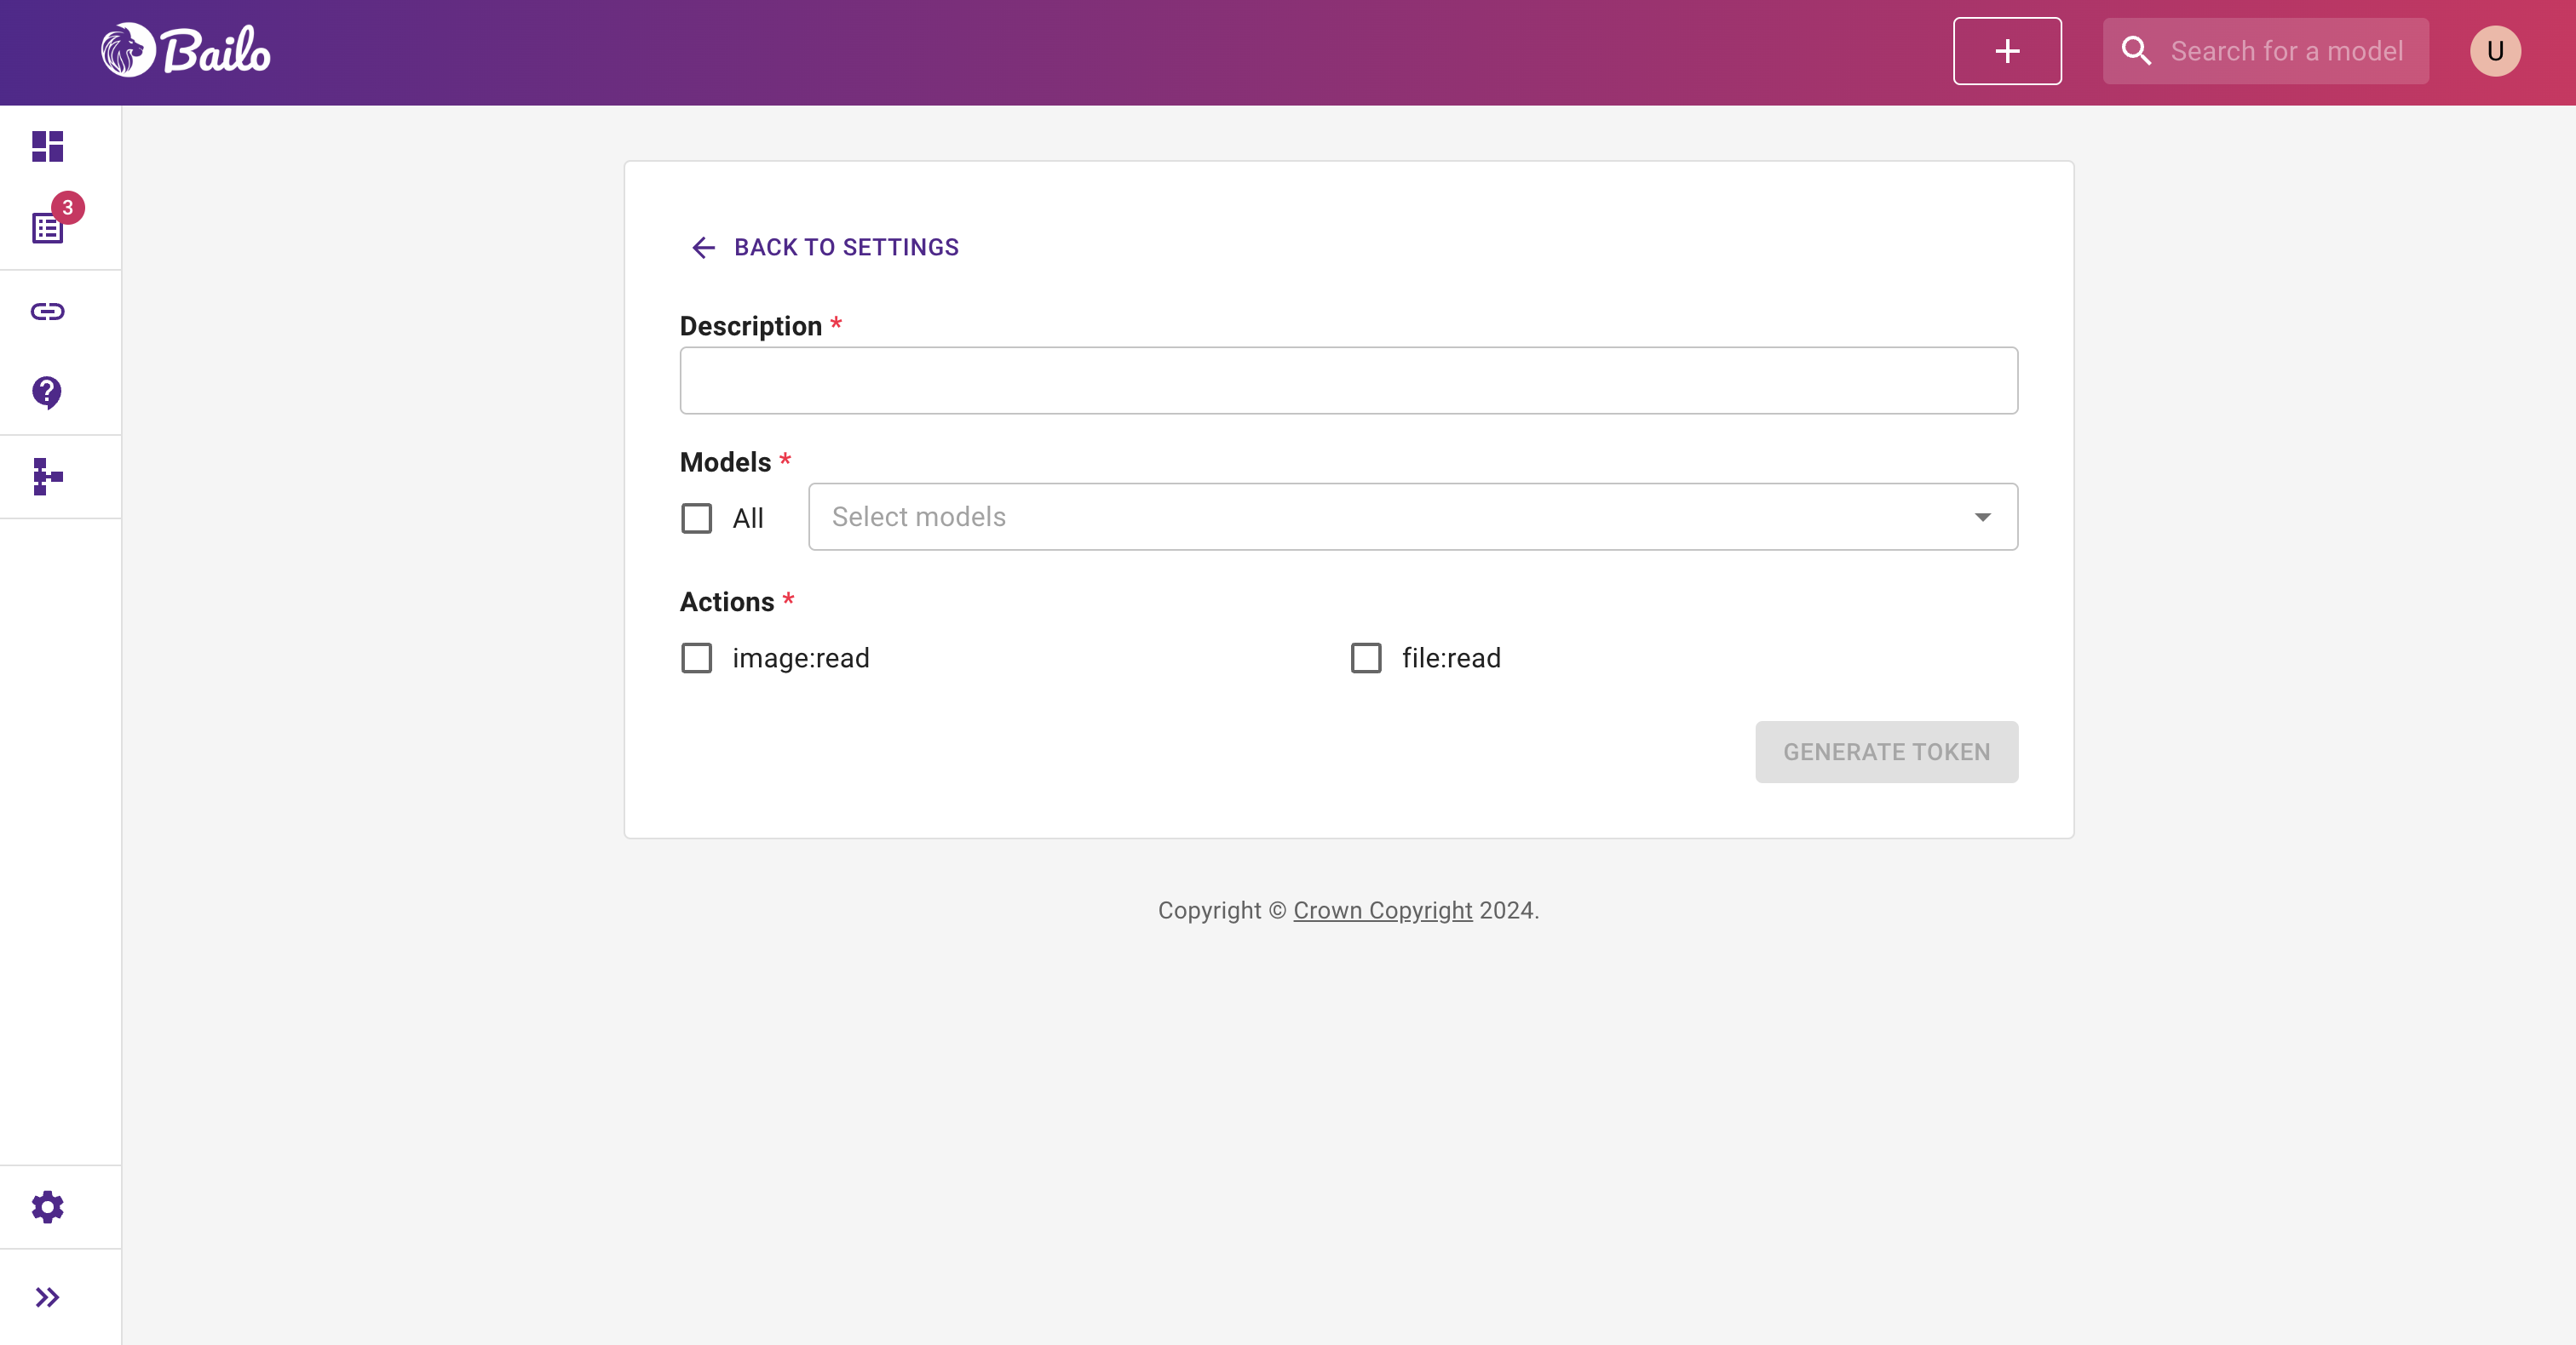Click the plus create button in header
The width and height of the screenshot is (2576, 1345).
point(2007,51)
